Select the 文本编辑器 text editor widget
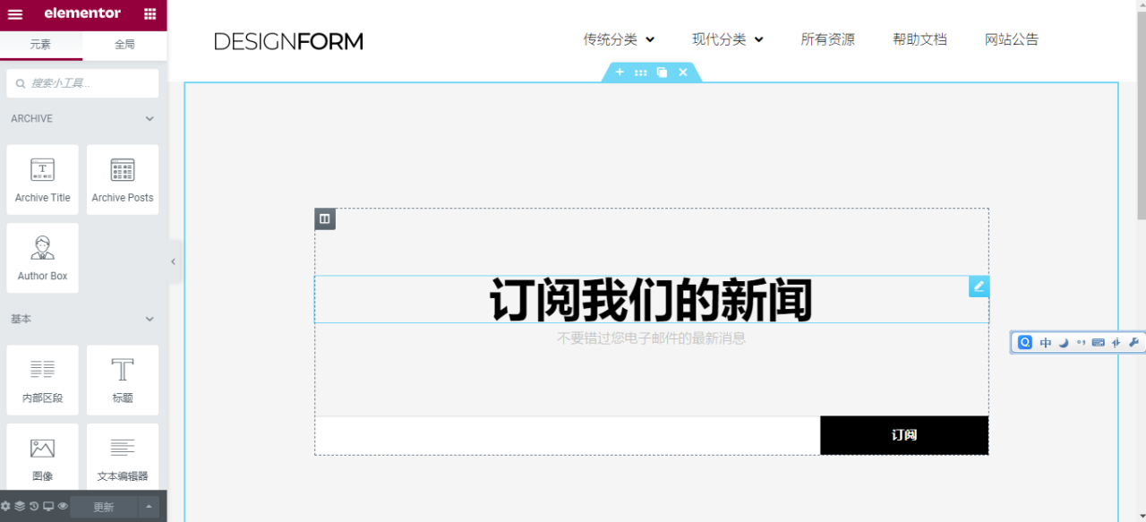The width and height of the screenshot is (1146, 522). (123, 457)
